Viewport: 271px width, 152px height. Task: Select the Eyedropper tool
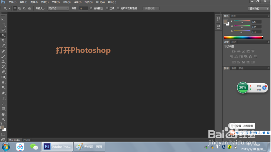3,45
